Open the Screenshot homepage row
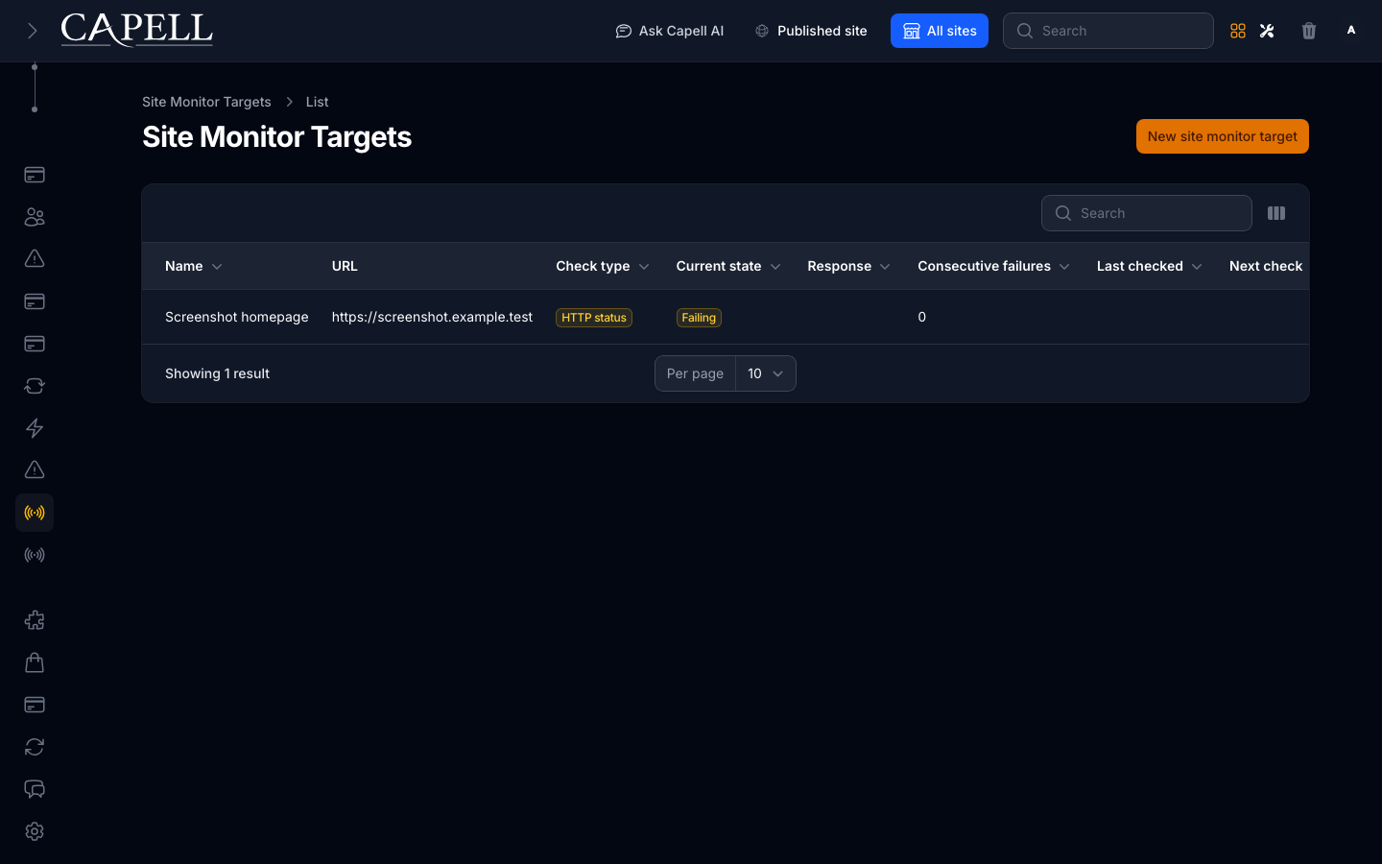 point(237,317)
